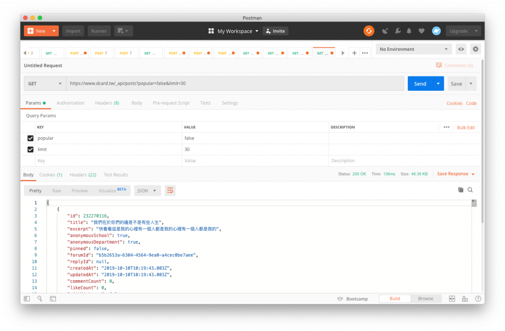
Task: Open the help question mark icon
Action: 478,299
